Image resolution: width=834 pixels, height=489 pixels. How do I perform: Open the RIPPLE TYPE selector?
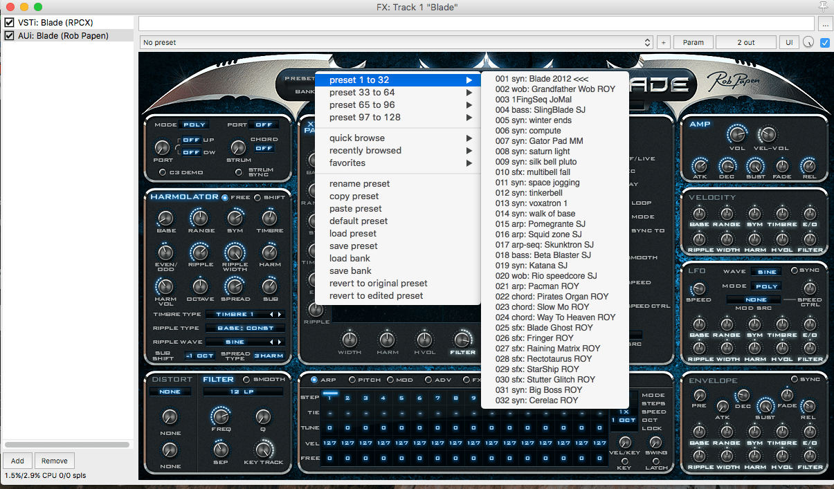(x=245, y=328)
